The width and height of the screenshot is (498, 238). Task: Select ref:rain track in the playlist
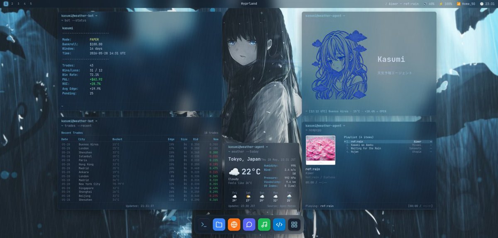coord(388,142)
